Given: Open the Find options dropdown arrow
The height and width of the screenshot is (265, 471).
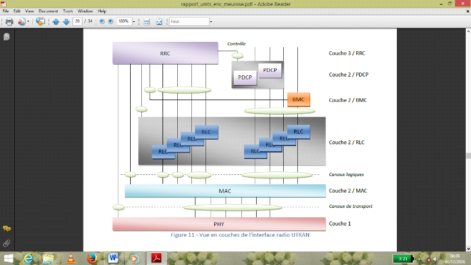Looking at the screenshot, I should [x=211, y=22].
